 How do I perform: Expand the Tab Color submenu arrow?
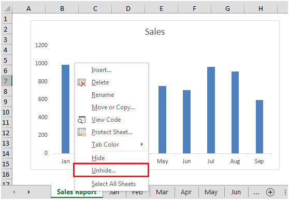click(x=142, y=145)
